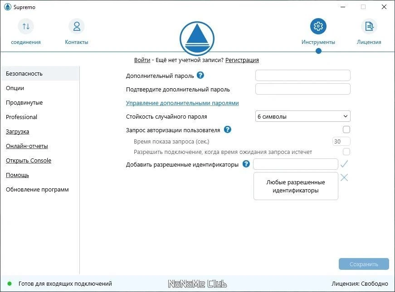Click the Контакты tab label
The height and width of the screenshot is (292, 395).
(x=77, y=42)
